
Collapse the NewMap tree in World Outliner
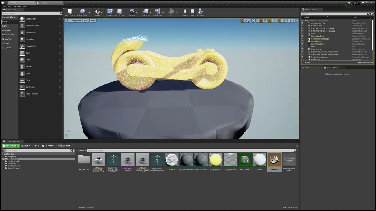pos(305,20)
